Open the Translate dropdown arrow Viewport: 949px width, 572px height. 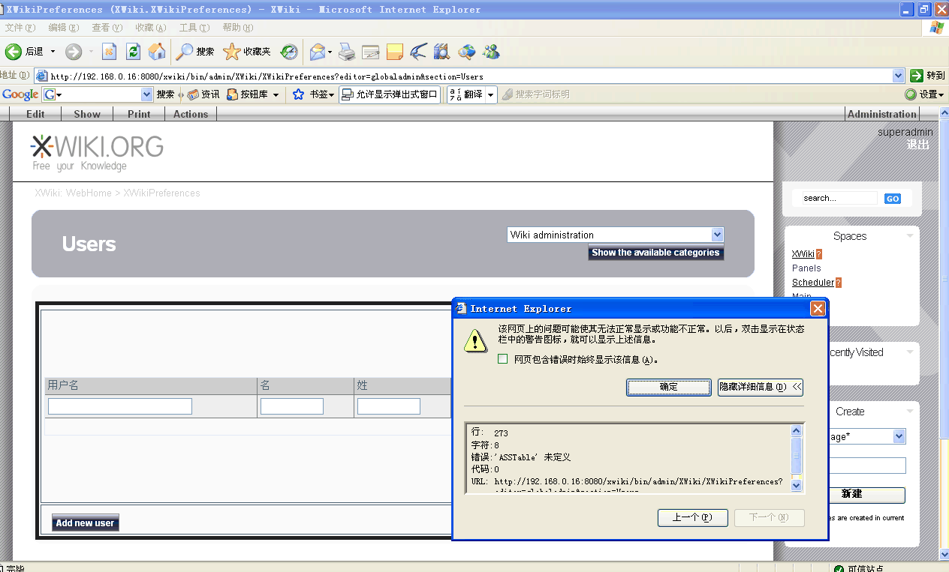click(x=491, y=94)
